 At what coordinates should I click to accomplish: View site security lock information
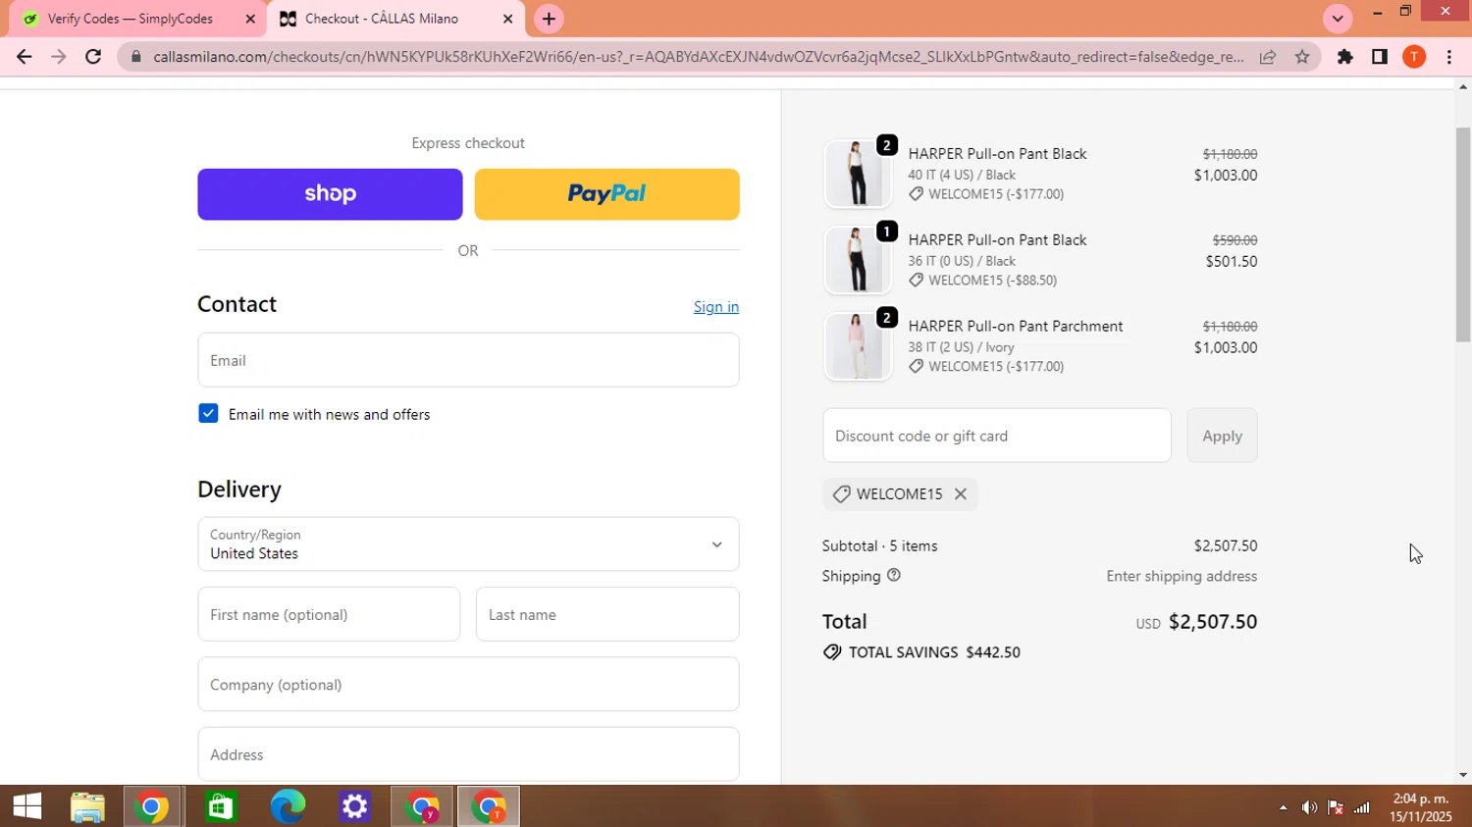[136, 57]
